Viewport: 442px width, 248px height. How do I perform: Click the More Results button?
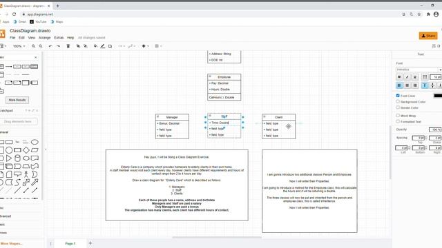pyautogui.click(x=17, y=100)
